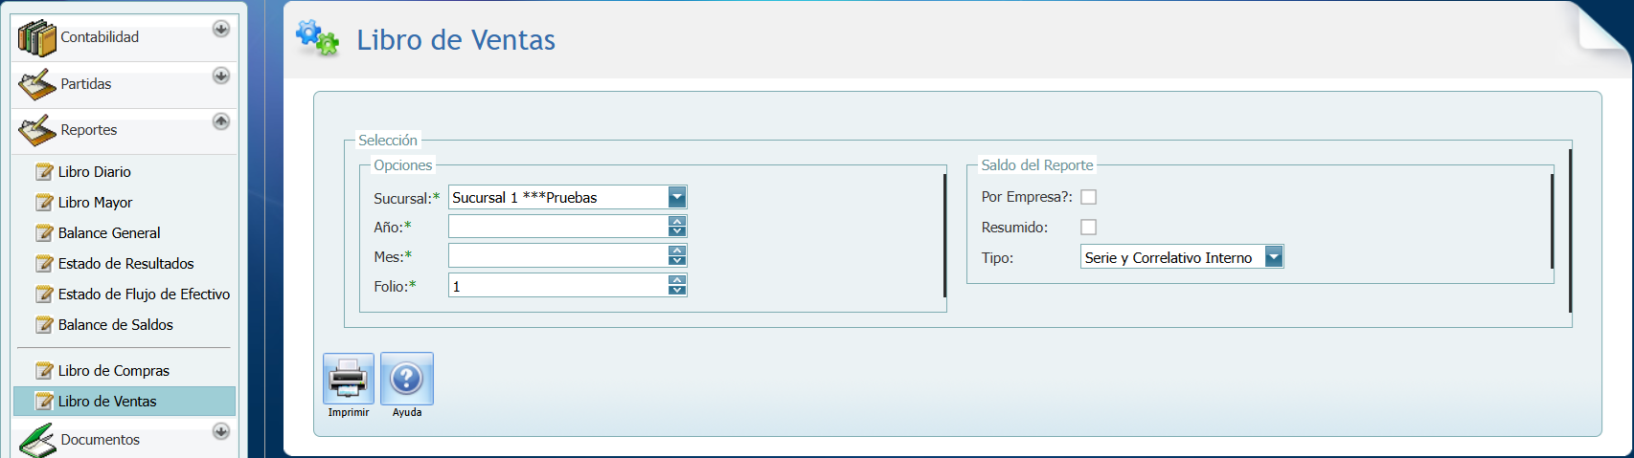The height and width of the screenshot is (458, 1634).
Task: Expand the Contabilidad section arrow
Action: click(x=221, y=29)
